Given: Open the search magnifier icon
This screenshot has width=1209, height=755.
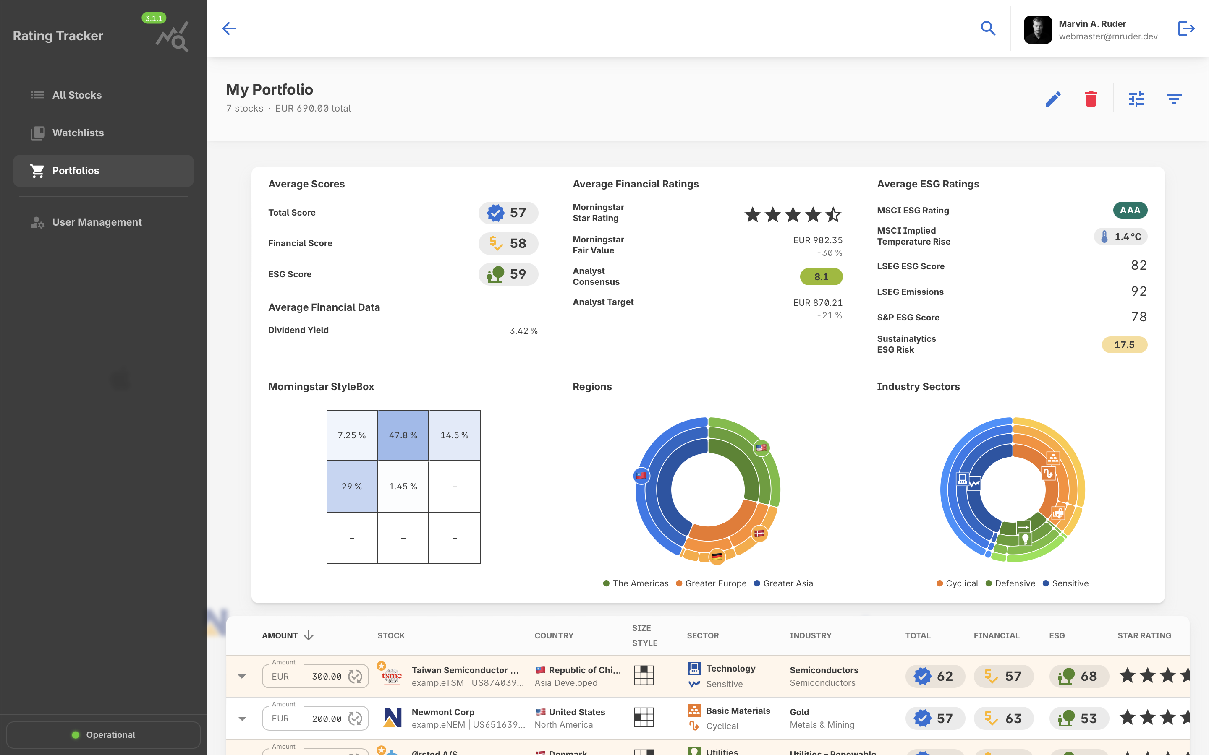Looking at the screenshot, I should pyautogui.click(x=988, y=29).
